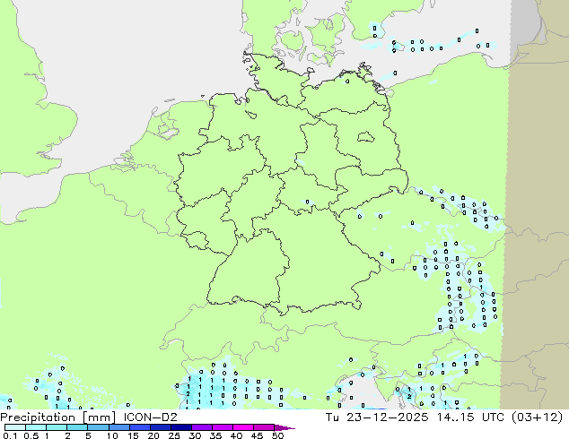This screenshot has height=439, width=569.
Task: Click the '30' legend value
Action: click(x=195, y=435)
